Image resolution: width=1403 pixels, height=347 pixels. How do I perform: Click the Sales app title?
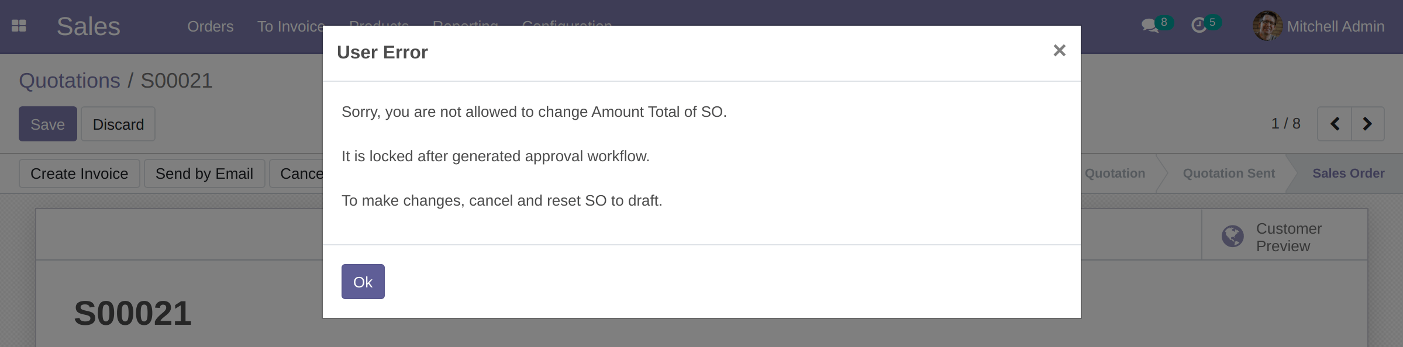tap(88, 26)
